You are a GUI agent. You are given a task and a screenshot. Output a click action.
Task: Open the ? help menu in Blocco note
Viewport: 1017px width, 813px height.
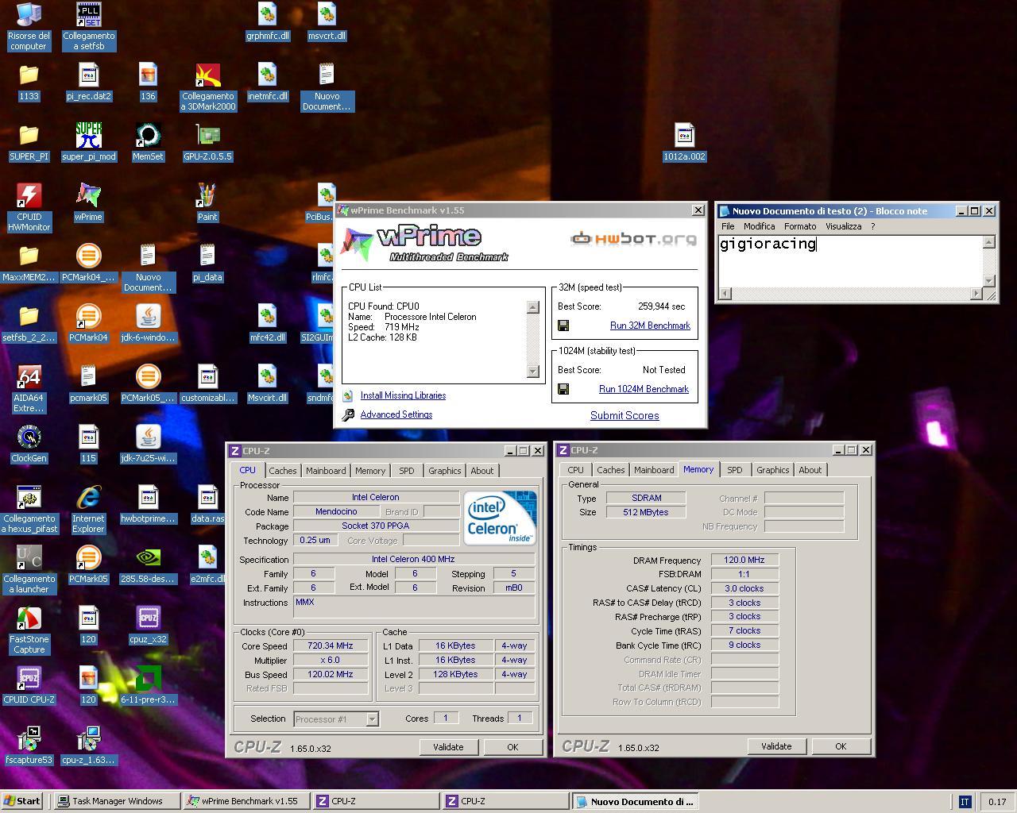click(x=872, y=226)
